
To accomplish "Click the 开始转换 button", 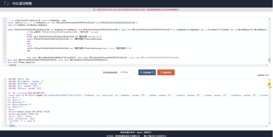I will click(x=147, y=72).
